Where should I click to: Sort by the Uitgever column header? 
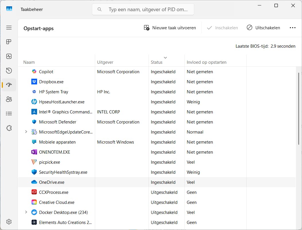click(105, 62)
